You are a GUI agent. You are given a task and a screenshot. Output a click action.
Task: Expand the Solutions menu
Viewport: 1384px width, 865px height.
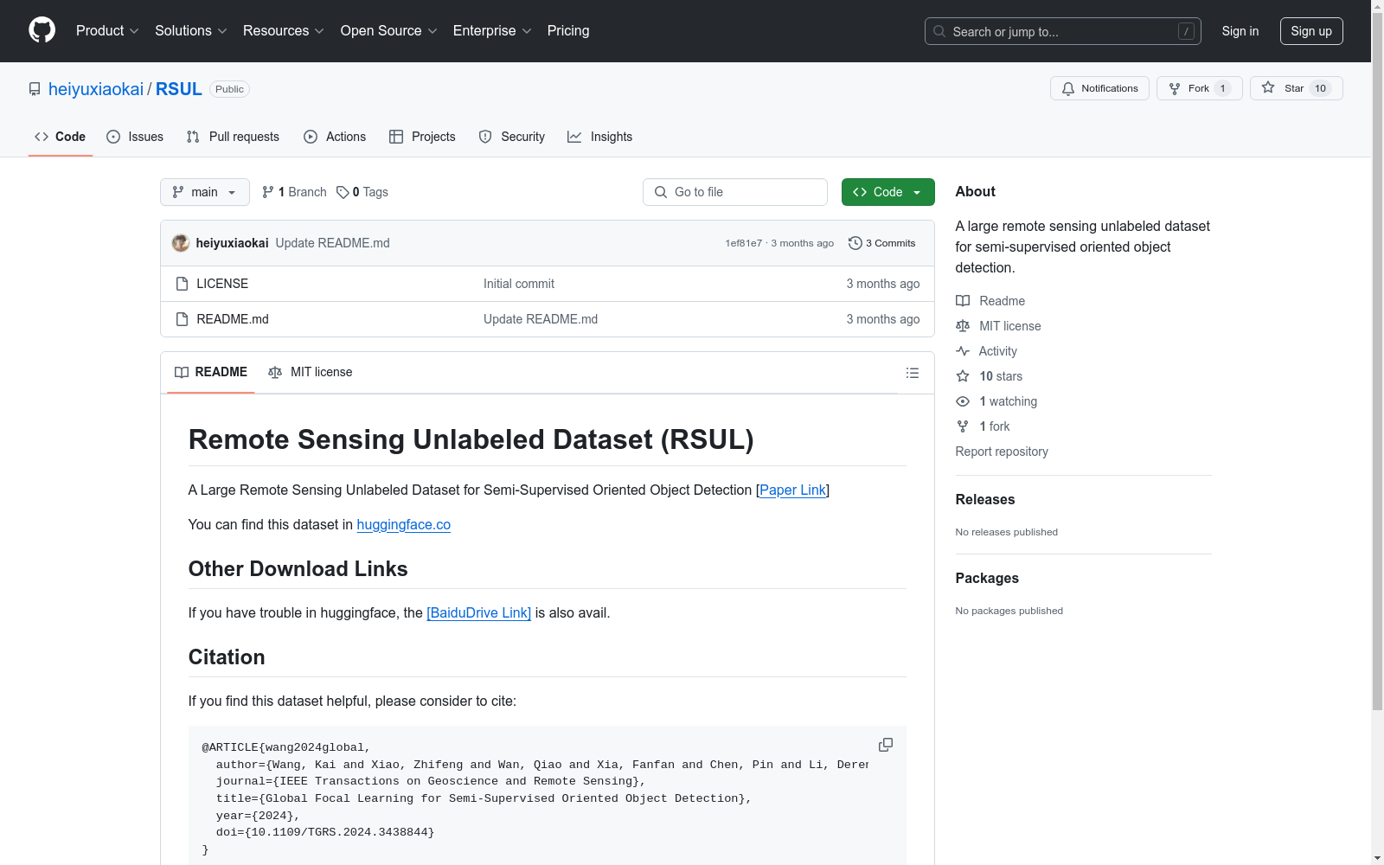pos(191,31)
